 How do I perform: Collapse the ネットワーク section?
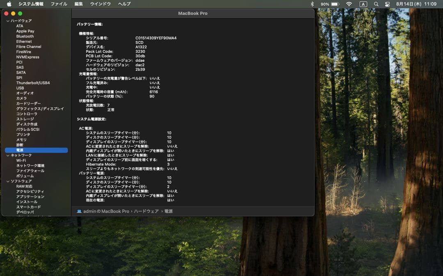pos(7,155)
